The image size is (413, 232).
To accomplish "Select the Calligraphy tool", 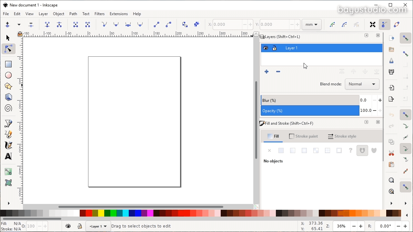I will (x=8, y=145).
